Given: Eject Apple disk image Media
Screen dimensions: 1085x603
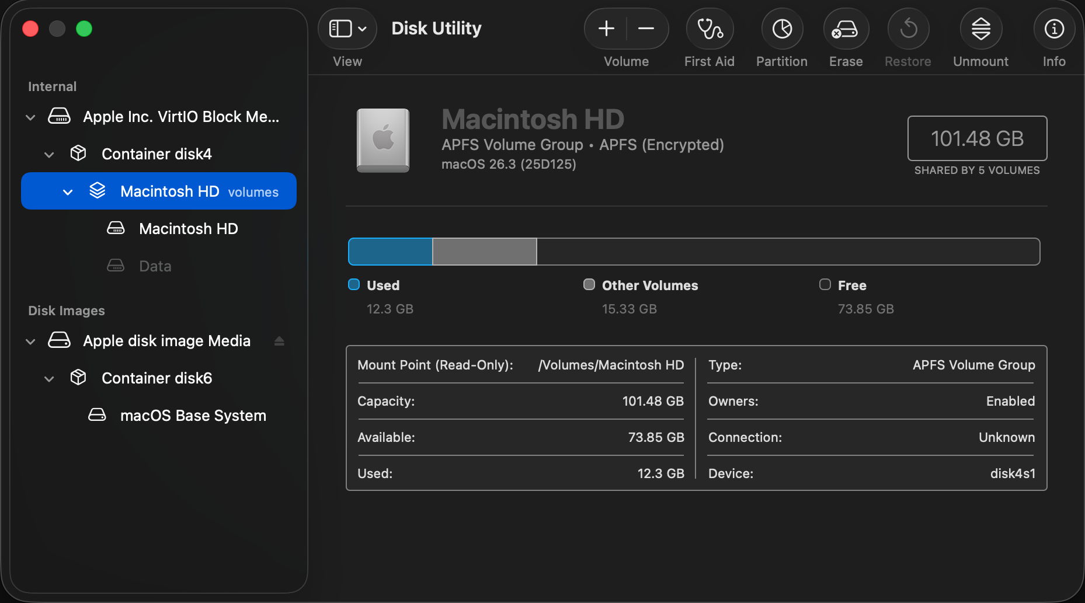Looking at the screenshot, I should 279,341.
